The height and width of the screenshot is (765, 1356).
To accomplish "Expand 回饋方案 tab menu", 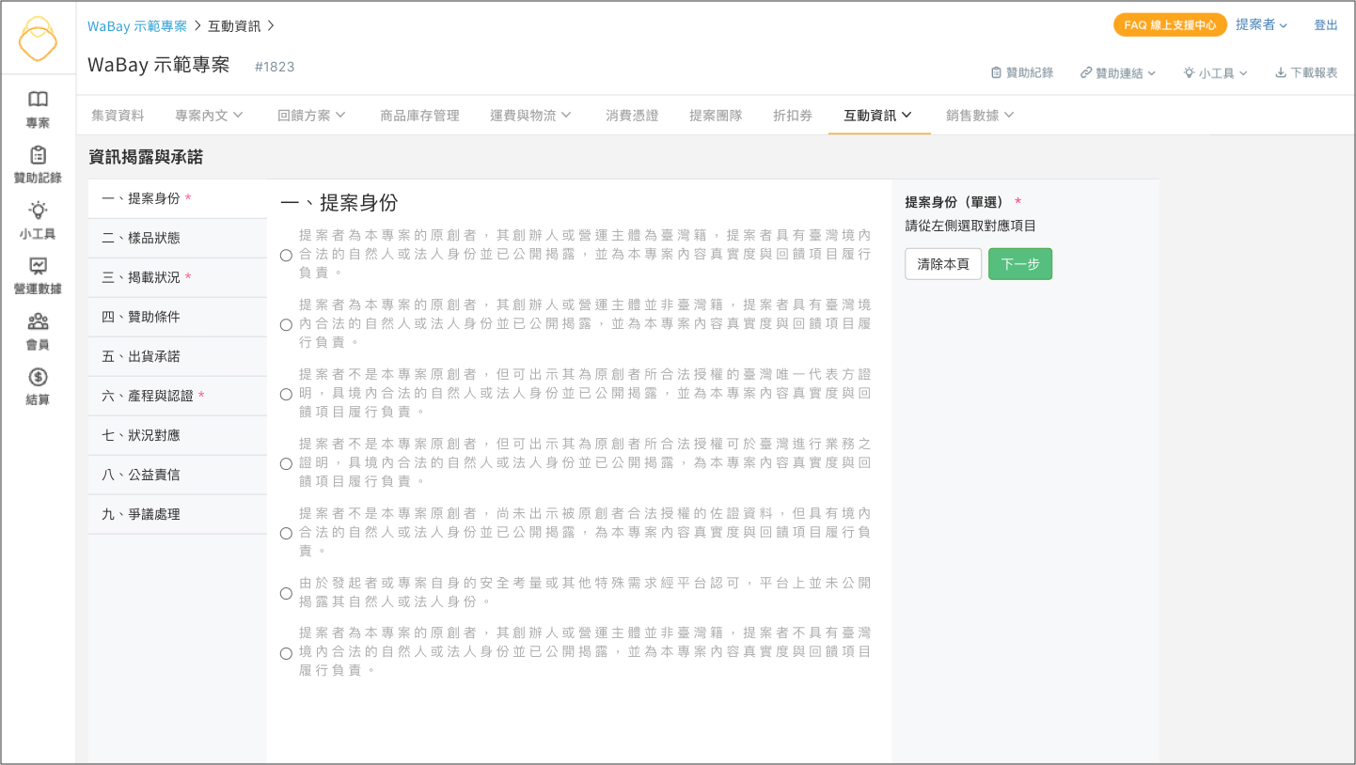I will tap(311, 116).
